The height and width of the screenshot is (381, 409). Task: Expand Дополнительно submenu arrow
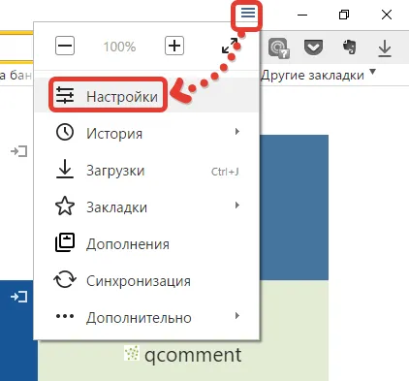click(237, 316)
